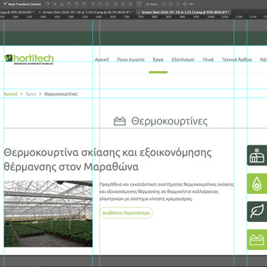The image size is (267, 267).
Task: Click the Distribute vertical centers icon
Action: pyautogui.click(x=100, y=4)
